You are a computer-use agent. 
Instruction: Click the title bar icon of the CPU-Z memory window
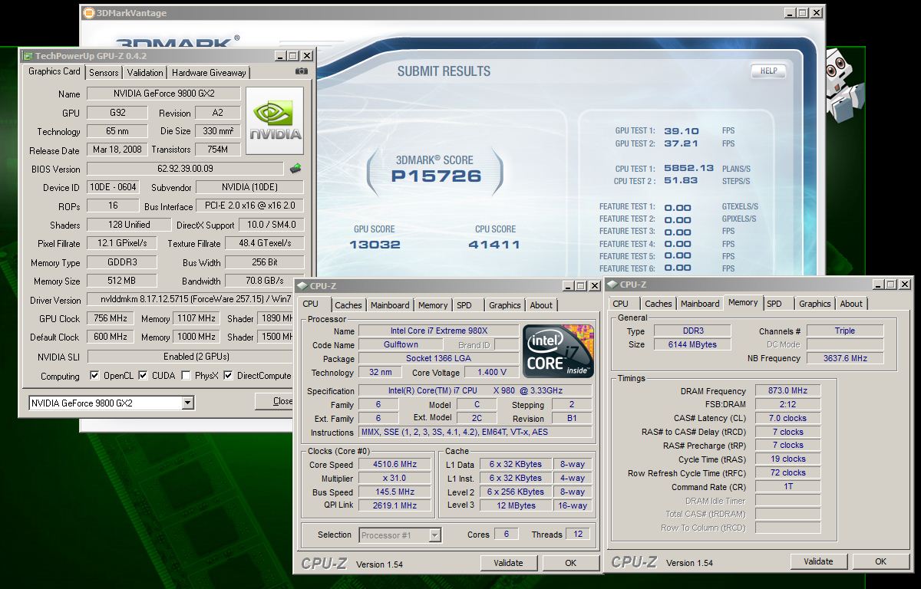point(612,285)
